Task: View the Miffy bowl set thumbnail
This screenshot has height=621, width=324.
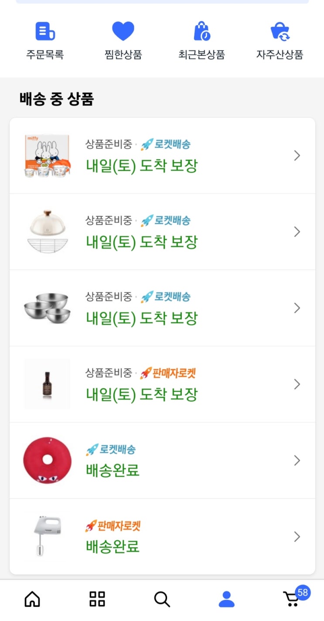Action: click(47, 155)
